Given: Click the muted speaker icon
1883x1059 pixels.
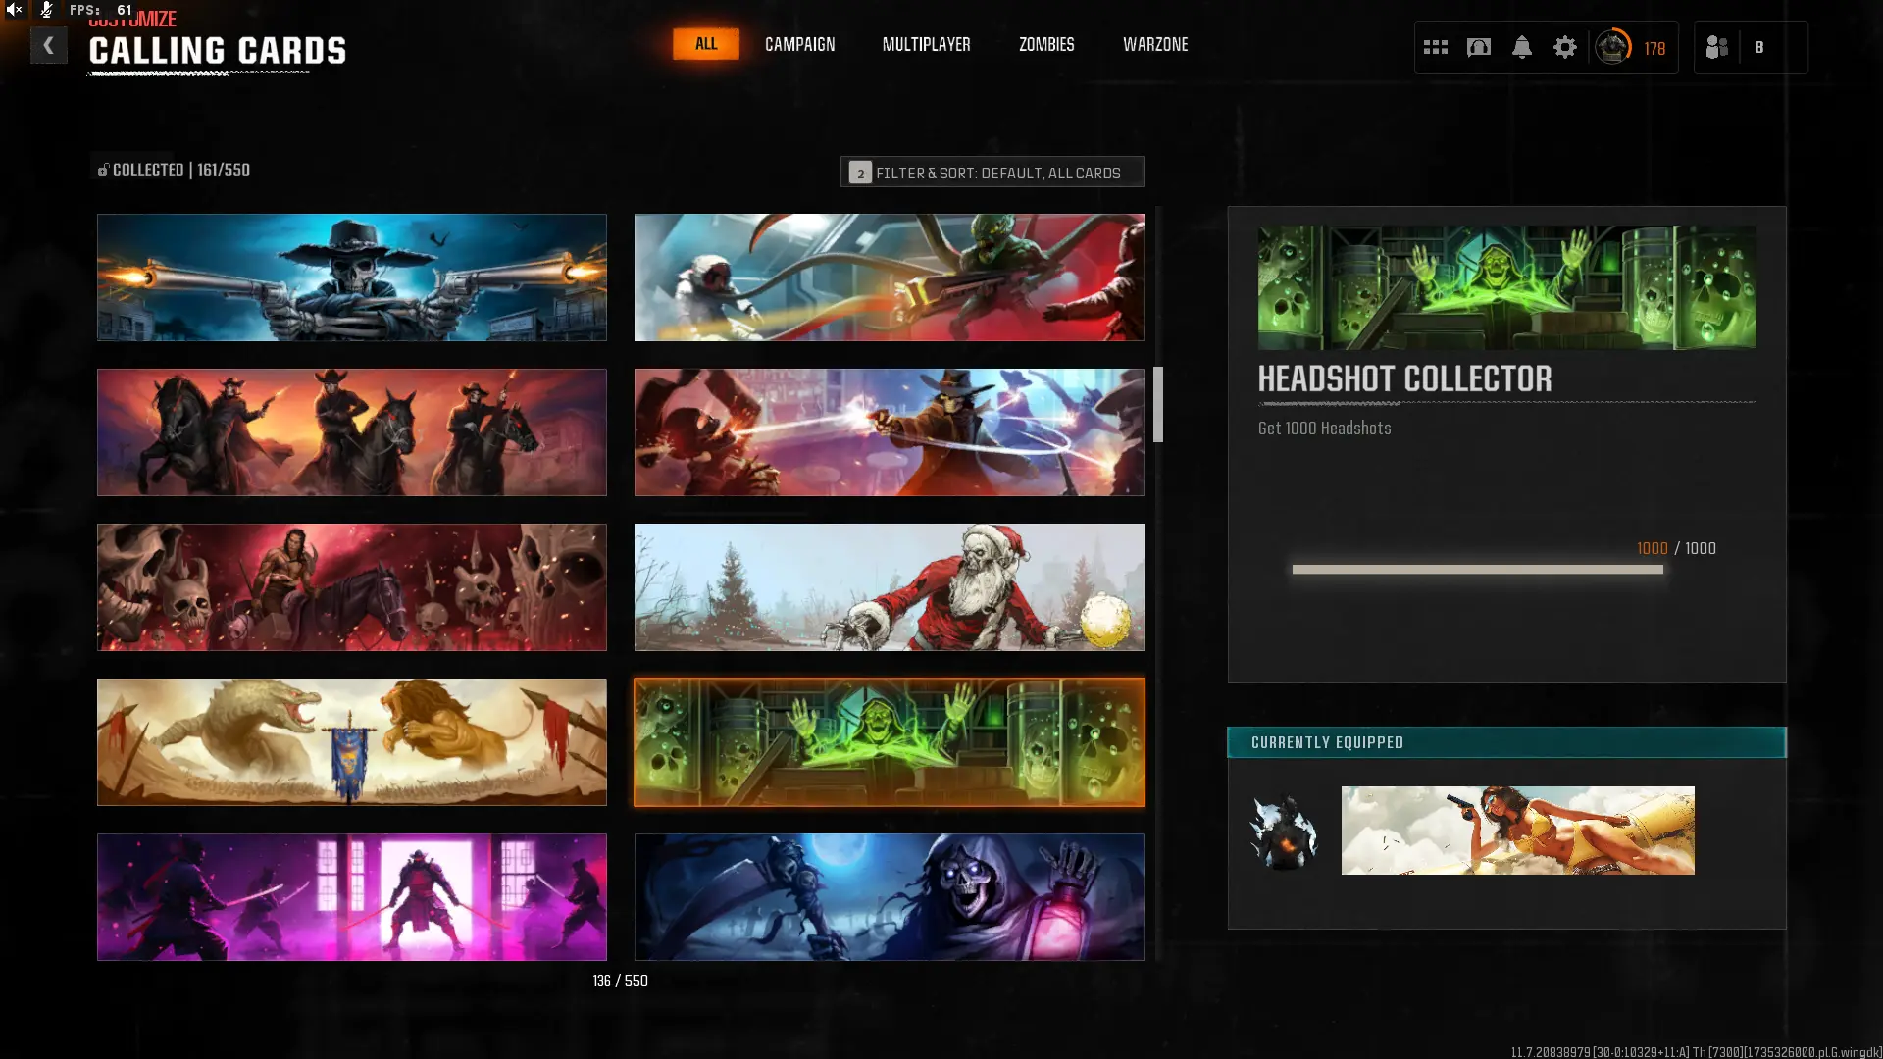Looking at the screenshot, I should [15, 10].
